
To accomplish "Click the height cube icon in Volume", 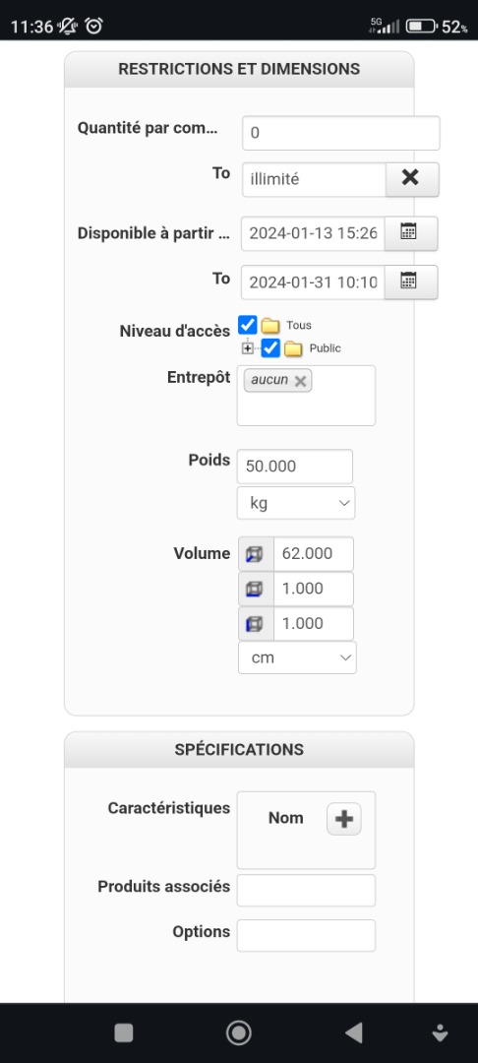I will pos(256,624).
